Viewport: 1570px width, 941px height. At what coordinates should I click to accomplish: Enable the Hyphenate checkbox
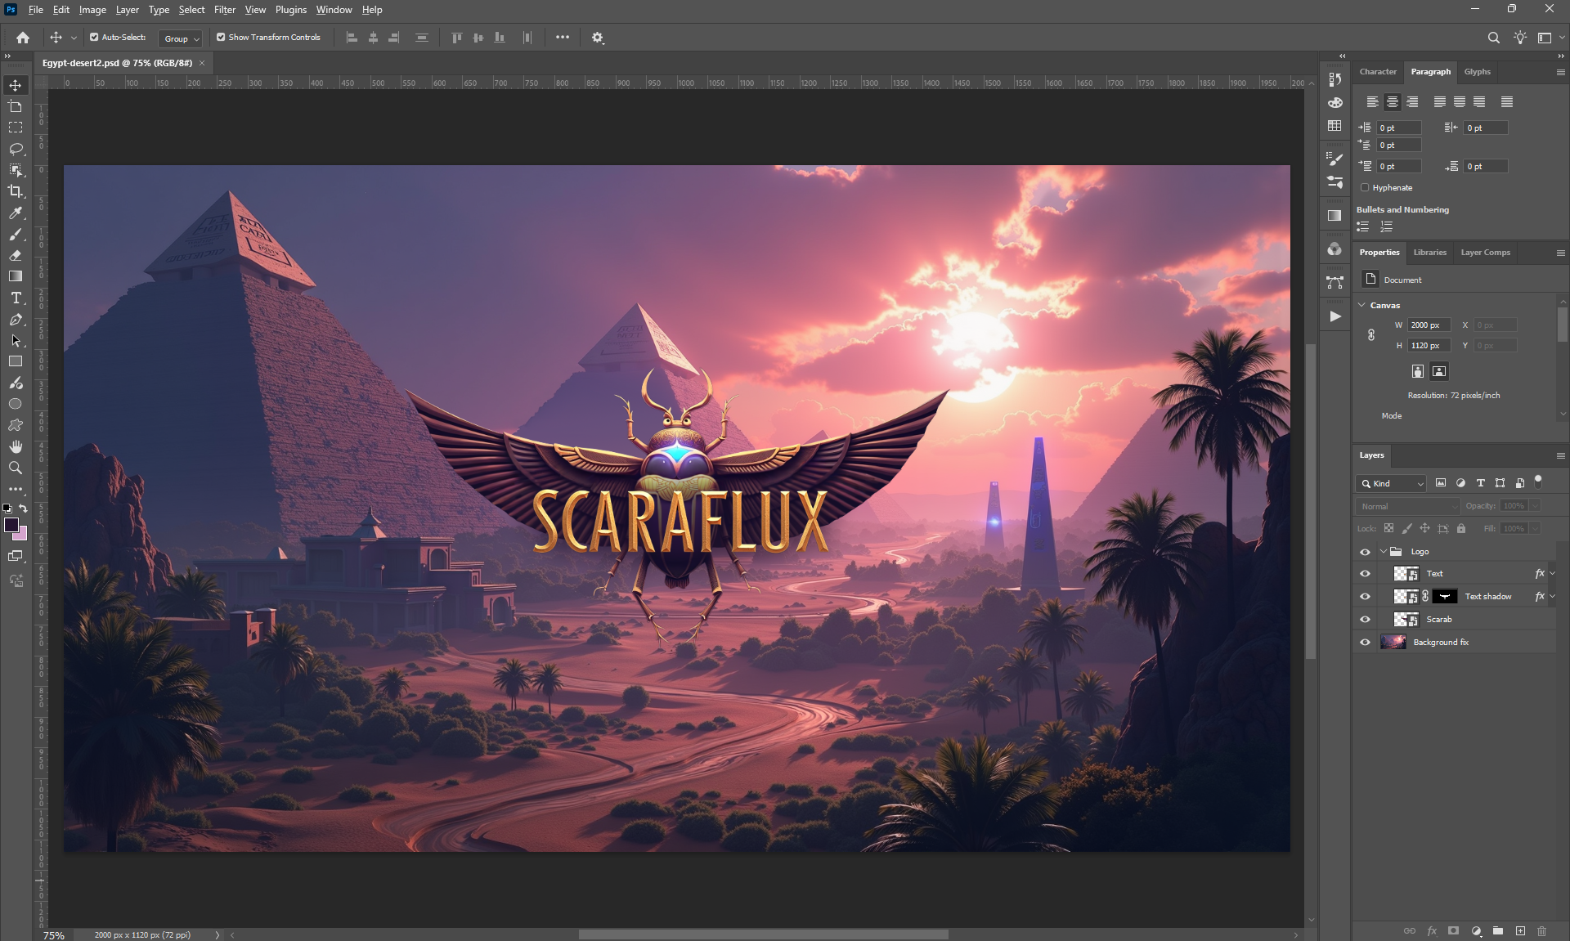(x=1365, y=187)
